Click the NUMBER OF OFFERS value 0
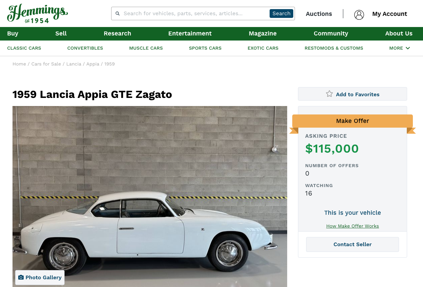 click(307, 174)
